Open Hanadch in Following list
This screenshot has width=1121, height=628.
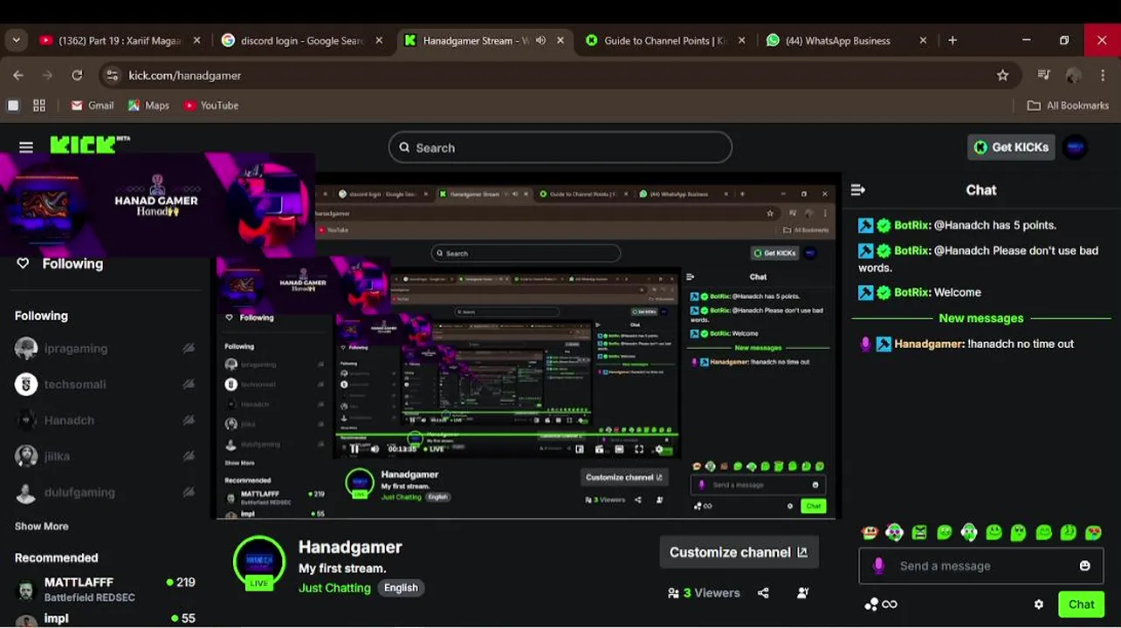[105, 420]
